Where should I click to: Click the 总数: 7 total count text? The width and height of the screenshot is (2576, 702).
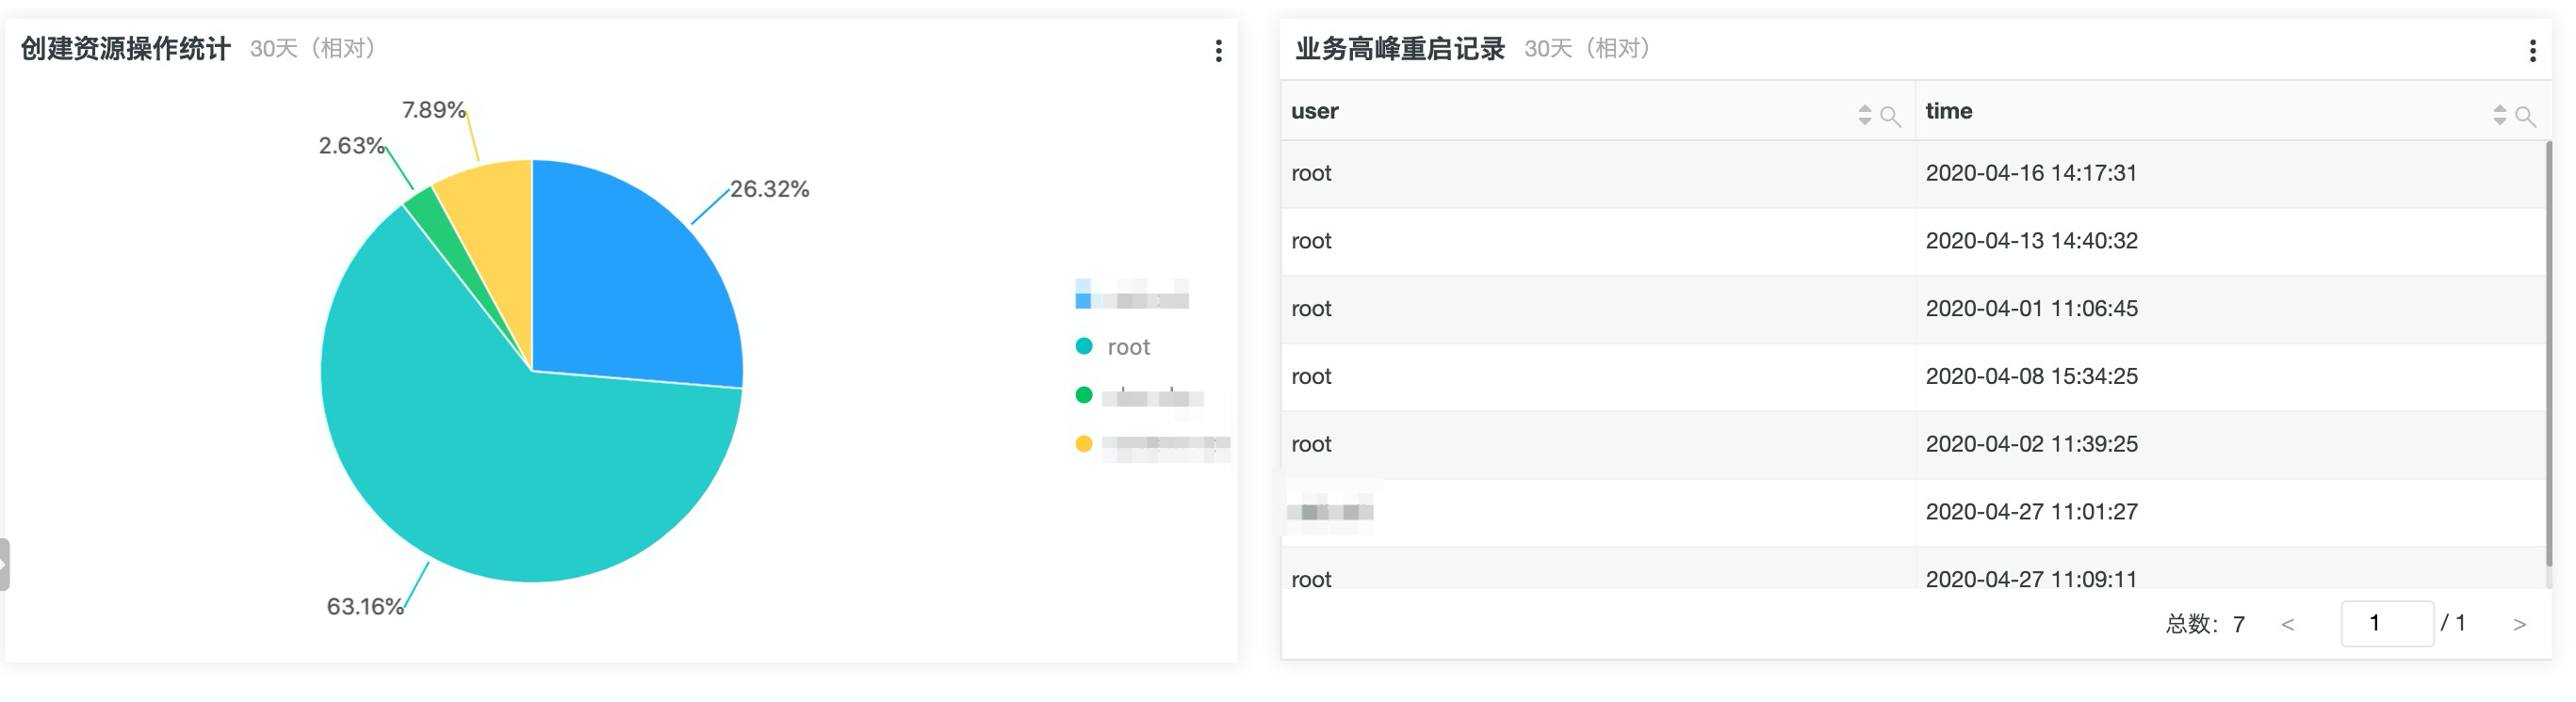click(2205, 625)
